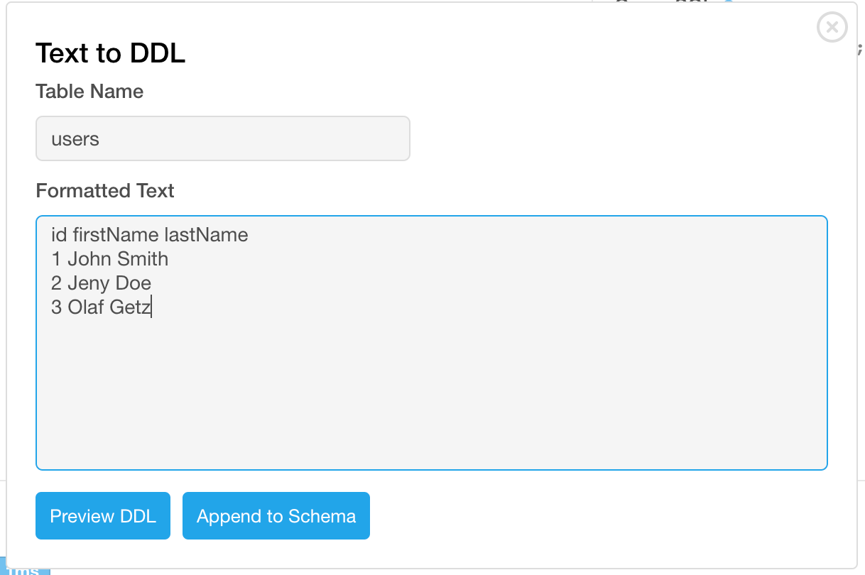Screen dimensions: 865x575
Task: Click the "firstName" column header text
Action: [x=116, y=235]
